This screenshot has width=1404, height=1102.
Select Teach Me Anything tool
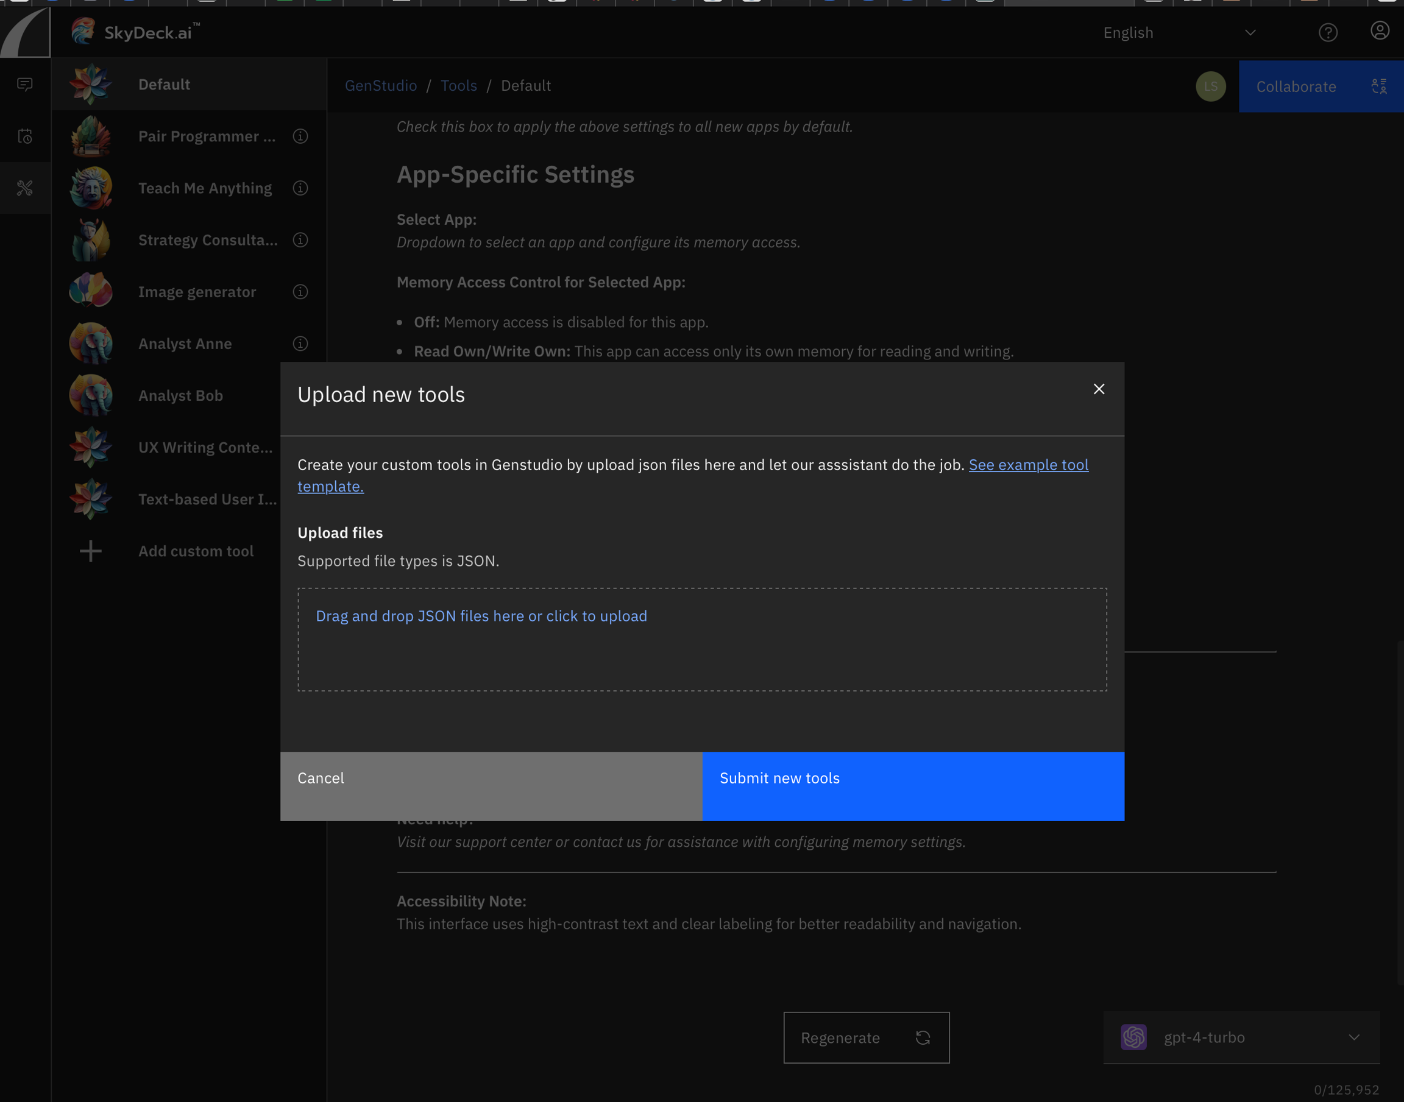pos(189,188)
